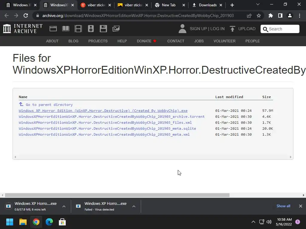Show hidden system tray icons
This screenshot has width=306, height=229.
tap(253, 222)
